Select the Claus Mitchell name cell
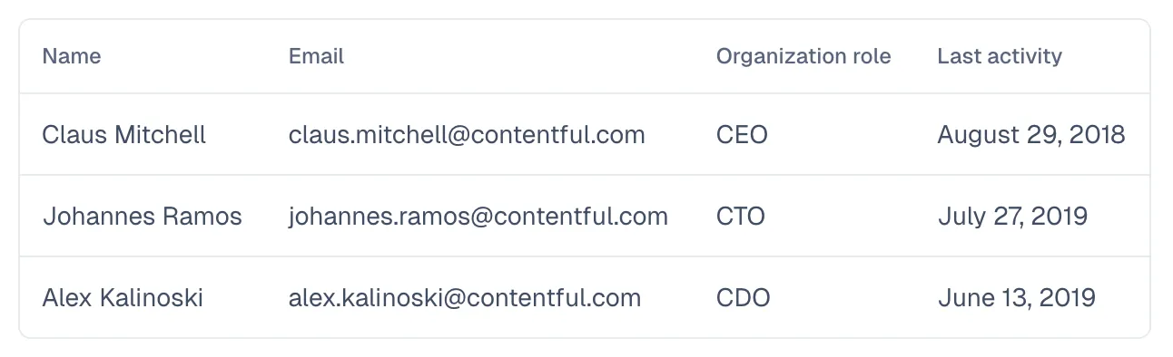This screenshot has height=357, width=1173. (124, 135)
